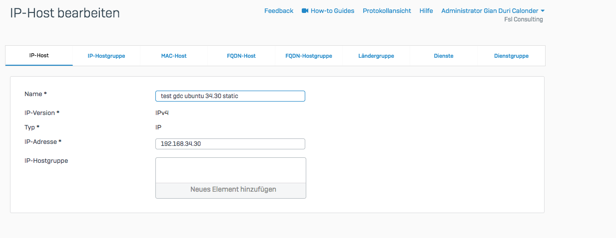Open Protokollansicht from the top bar
Screen dimensions: 616x238
(387, 11)
